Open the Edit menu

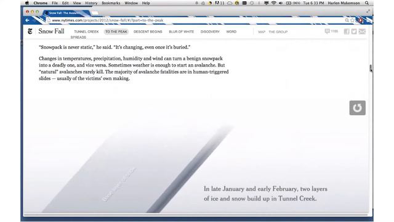(65, 3)
